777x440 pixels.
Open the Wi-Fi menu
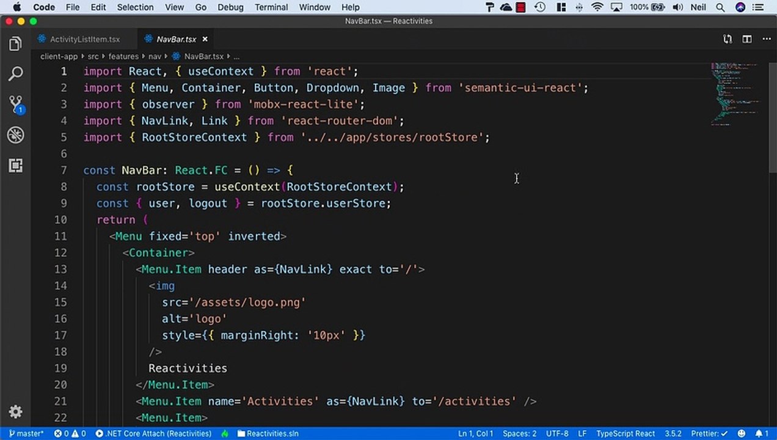[597, 7]
